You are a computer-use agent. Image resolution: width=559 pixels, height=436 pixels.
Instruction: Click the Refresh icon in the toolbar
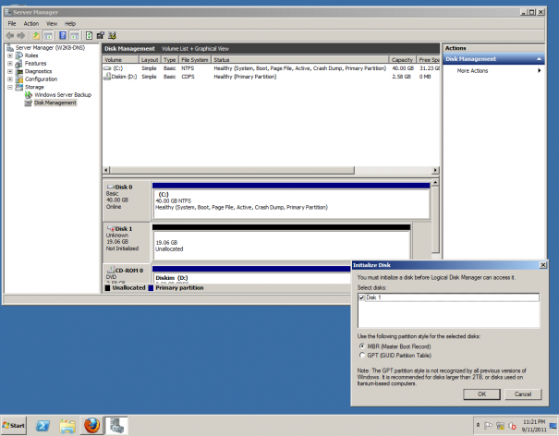pos(89,35)
